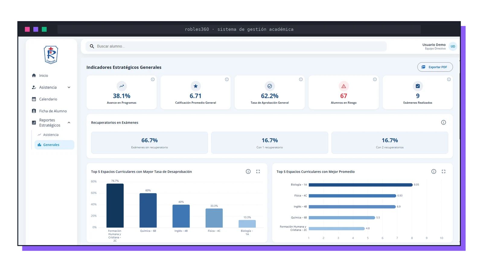Expand Mayor Tasa de Desaprobación chart to fullscreen
This screenshot has height=272, width=483.
coord(258,171)
